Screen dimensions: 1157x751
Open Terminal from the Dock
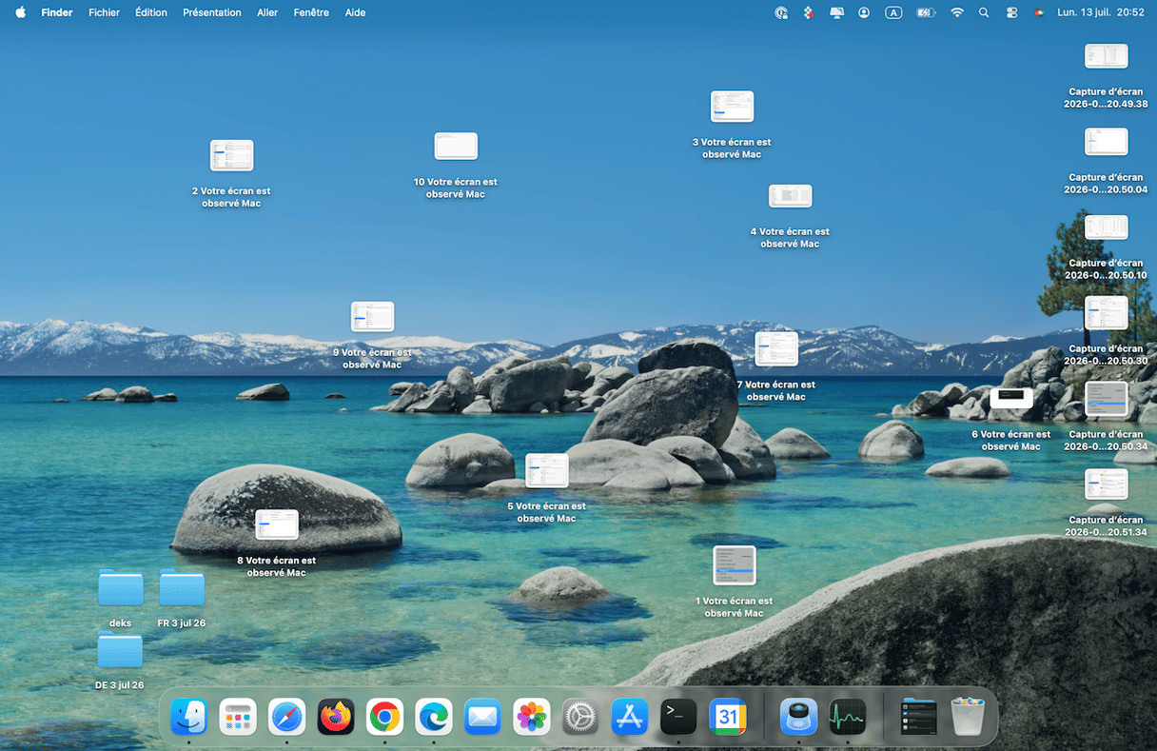pos(678,717)
